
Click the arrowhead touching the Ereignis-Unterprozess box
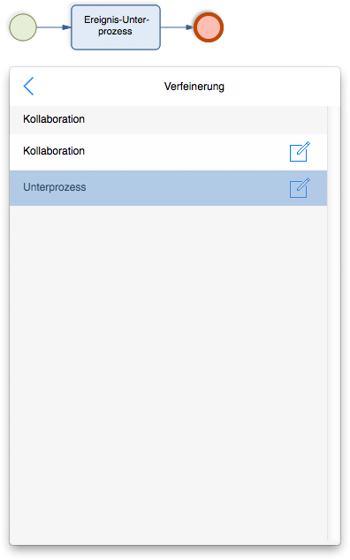click(x=67, y=27)
